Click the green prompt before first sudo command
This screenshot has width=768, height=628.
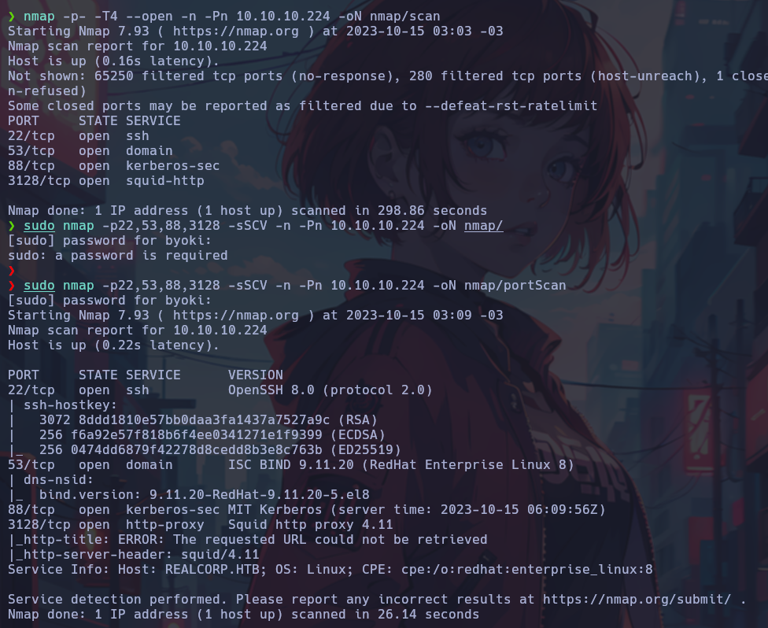point(12,226)
